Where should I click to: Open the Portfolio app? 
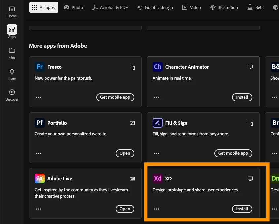pos(125,153)
